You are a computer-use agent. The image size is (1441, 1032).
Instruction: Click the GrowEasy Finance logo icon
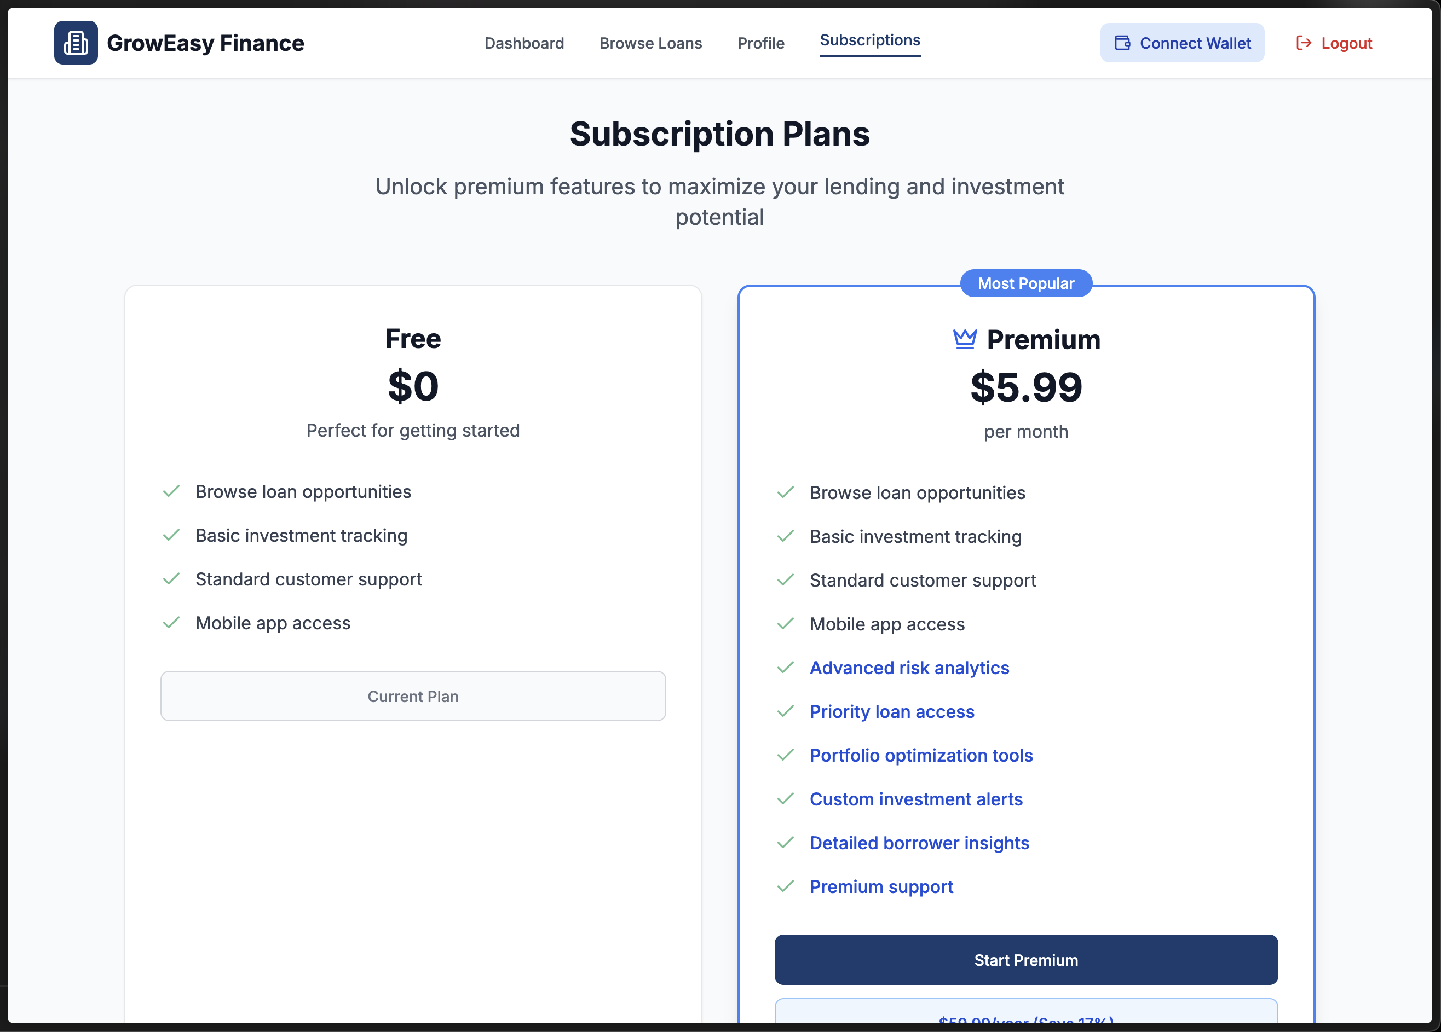tap(76, 43)
